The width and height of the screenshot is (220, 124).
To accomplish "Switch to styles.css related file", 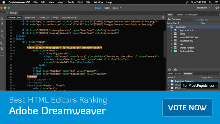I will coord(44,18).
